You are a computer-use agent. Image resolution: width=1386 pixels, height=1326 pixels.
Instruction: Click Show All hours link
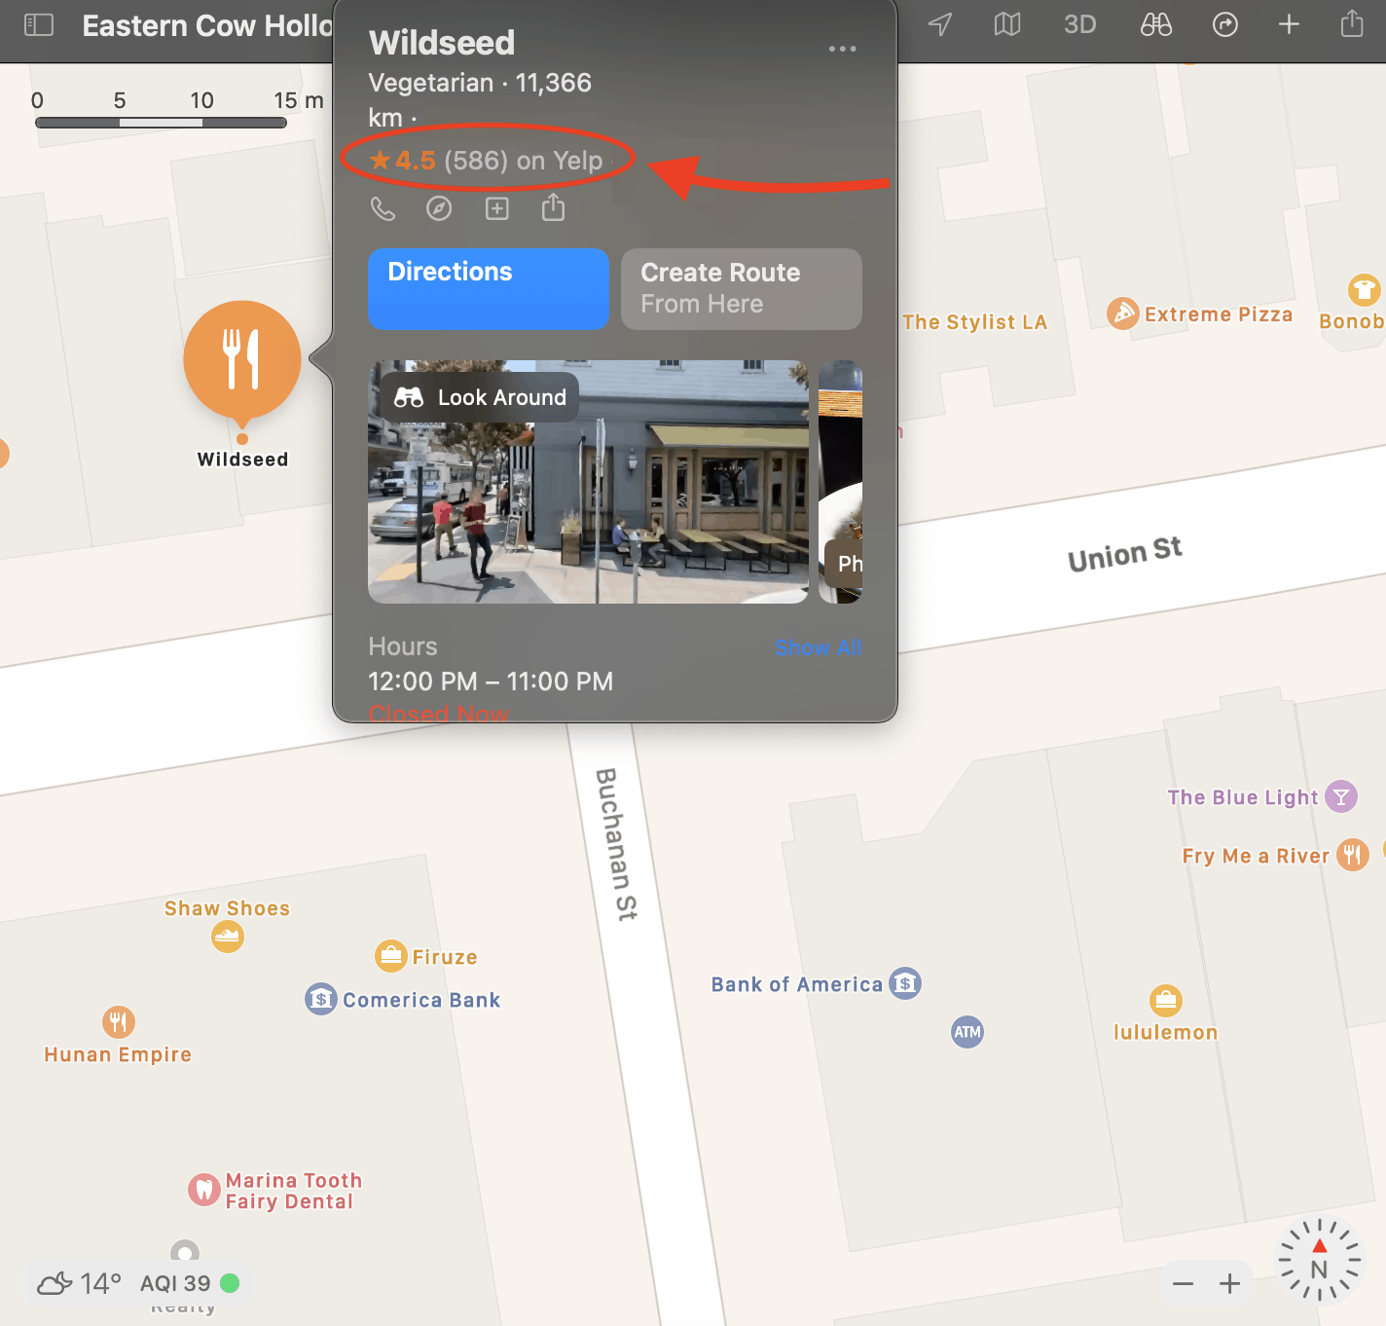pyautogui.click(x=818, y=647)
